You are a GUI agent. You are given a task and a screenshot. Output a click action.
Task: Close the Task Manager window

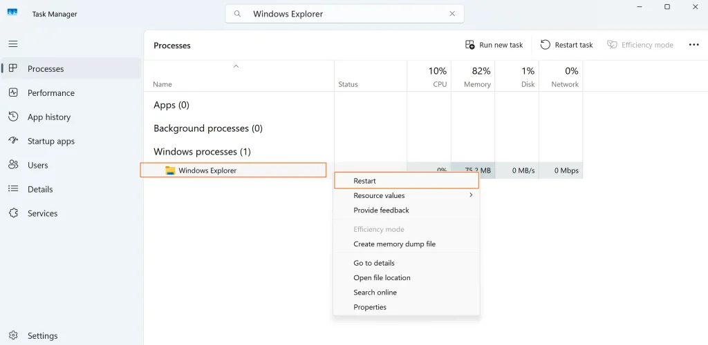point(695,6)
